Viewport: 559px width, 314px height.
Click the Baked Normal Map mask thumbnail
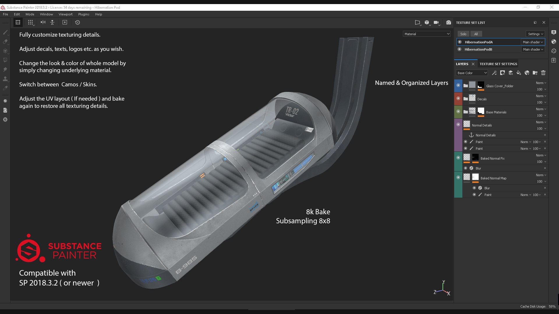(475, 177)
